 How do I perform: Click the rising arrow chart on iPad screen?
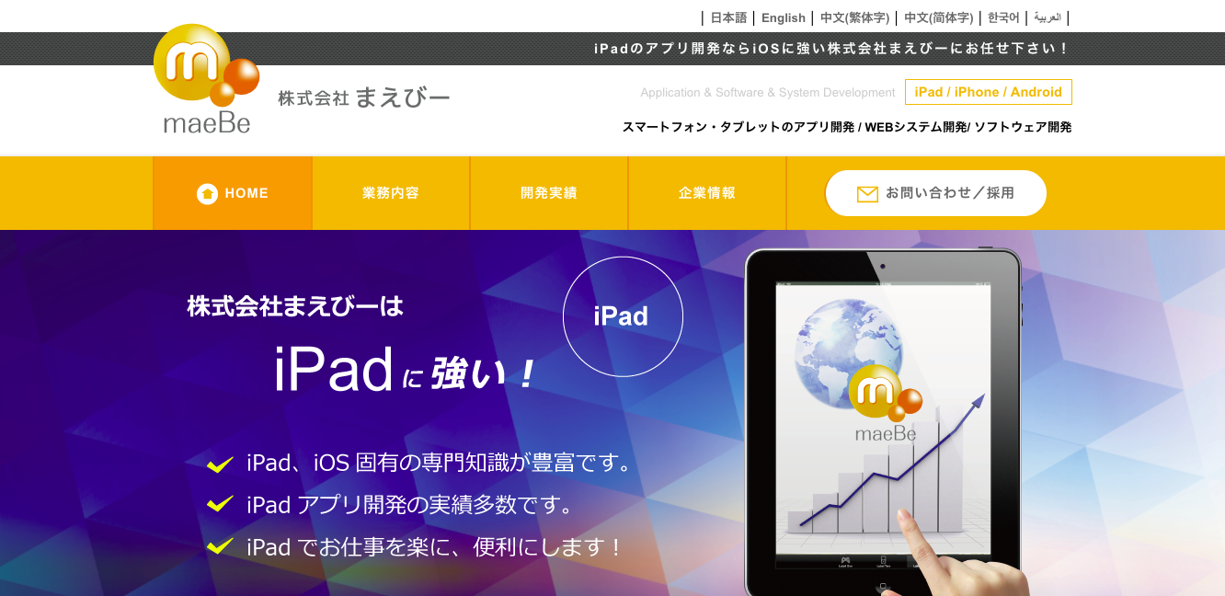point(890,460)
